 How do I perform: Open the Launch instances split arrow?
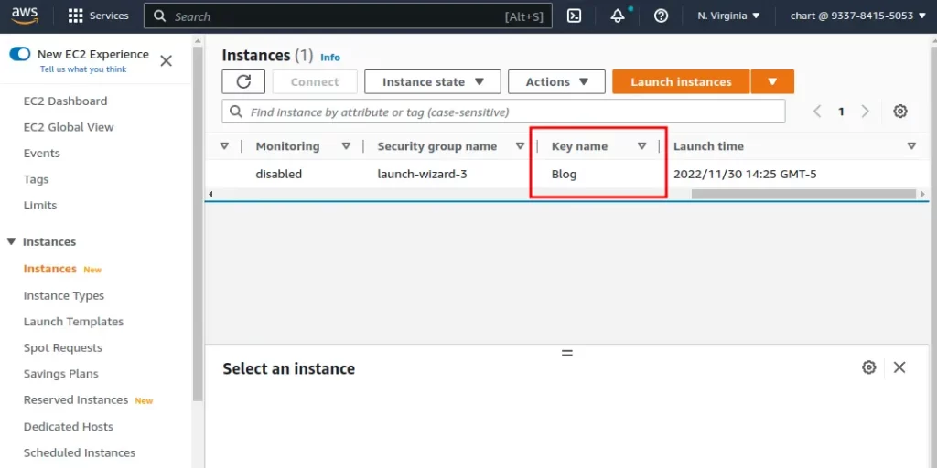(x=772, y=81)
